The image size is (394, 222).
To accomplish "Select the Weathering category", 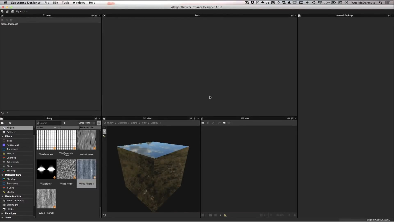I will pos(17,205).
